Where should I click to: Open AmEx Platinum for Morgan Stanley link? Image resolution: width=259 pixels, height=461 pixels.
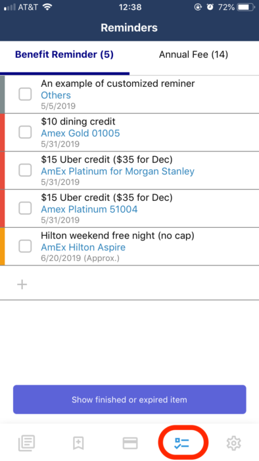118,171
